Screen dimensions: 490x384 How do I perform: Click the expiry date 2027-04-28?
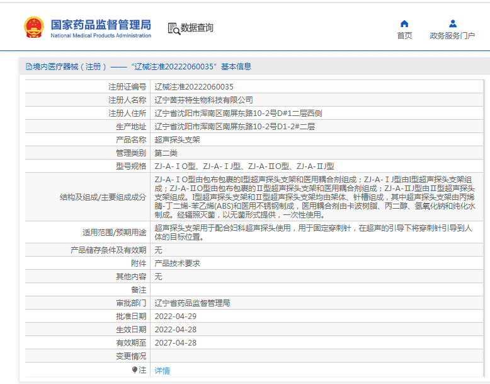(176, 342)
